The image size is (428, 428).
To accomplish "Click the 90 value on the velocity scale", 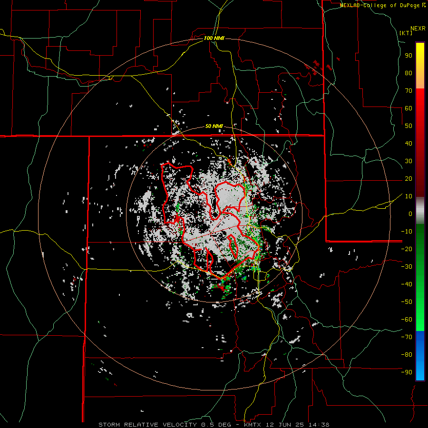I will [x=409, y=56].
